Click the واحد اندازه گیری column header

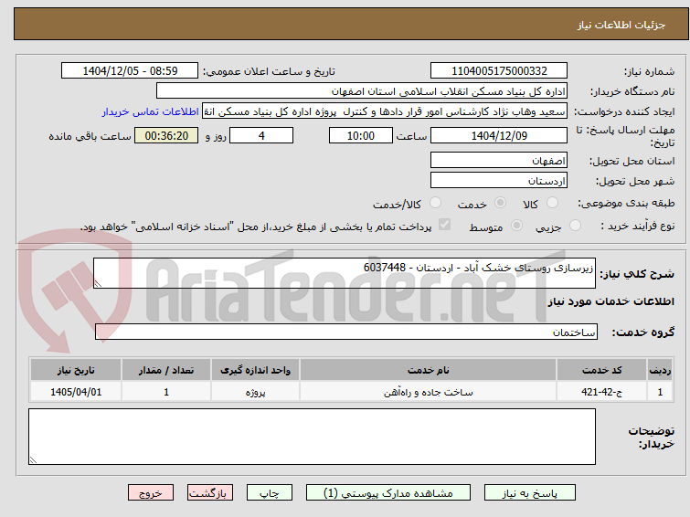click(x=255, y=370)
